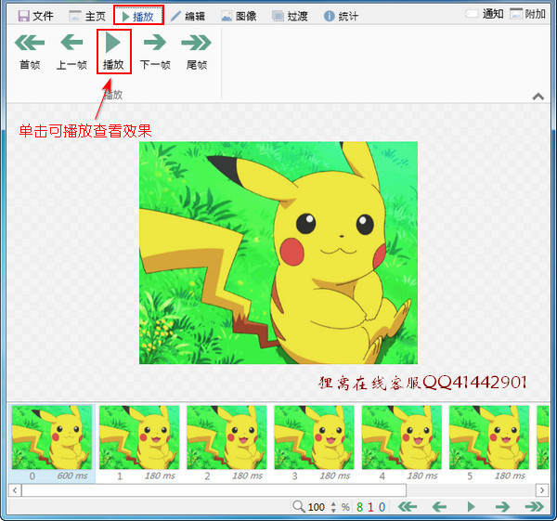Click the red selected-frames count 1
557x521 pixels.
pos(370,507)
